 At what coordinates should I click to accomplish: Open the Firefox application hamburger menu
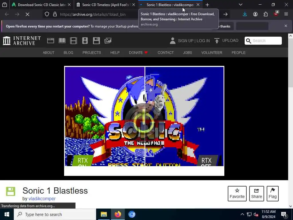pos(286,14)
